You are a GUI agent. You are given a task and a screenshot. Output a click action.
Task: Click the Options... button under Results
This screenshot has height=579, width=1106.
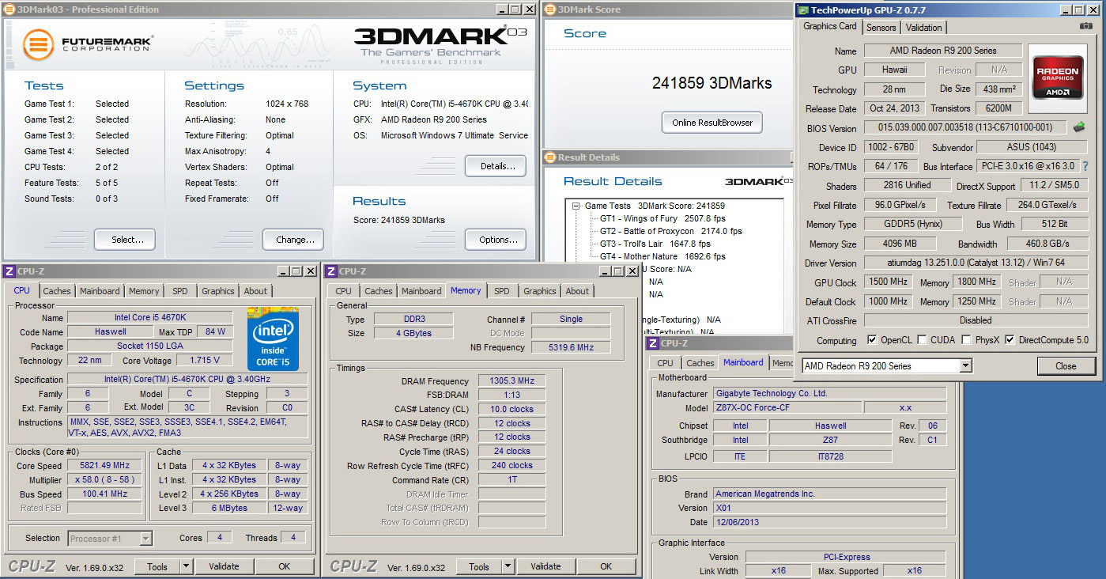496,240
